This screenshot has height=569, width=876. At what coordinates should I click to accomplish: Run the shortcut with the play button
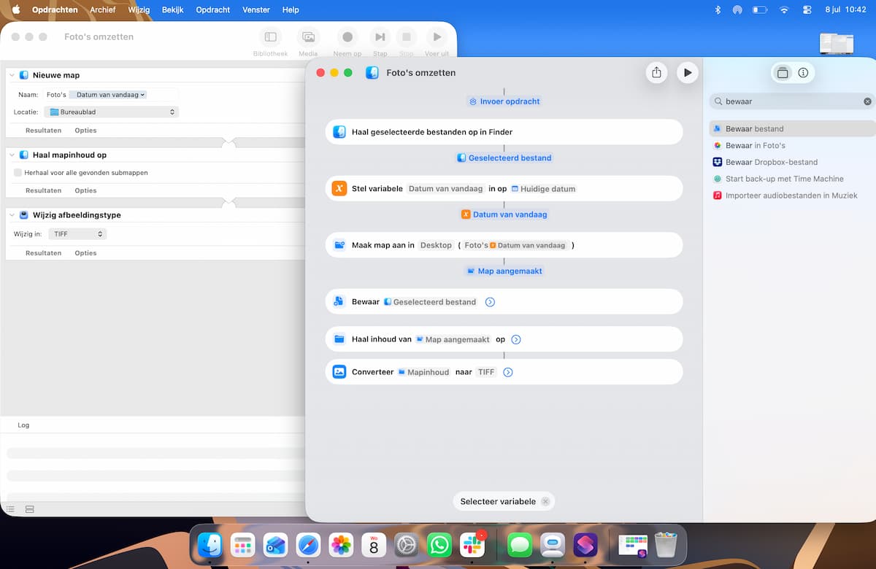point(687,72)
